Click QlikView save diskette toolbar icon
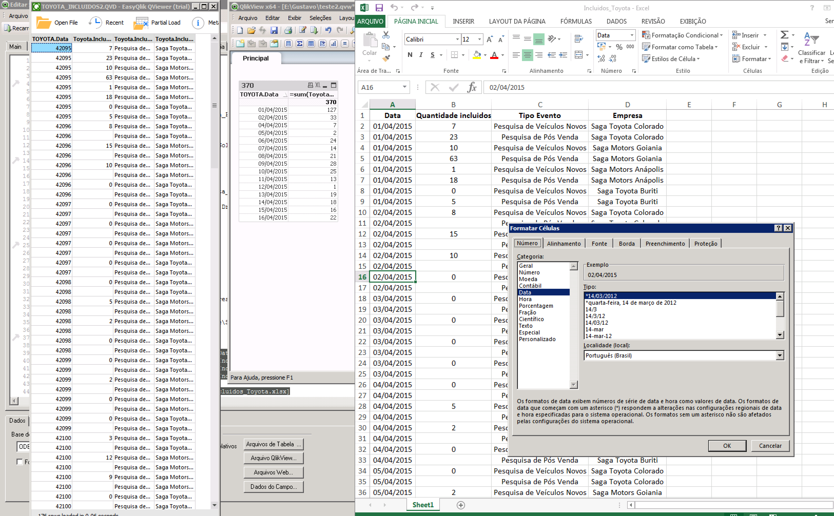Viewport: 834px width, 516px height. pyautogui.click(x=274, y=30)
